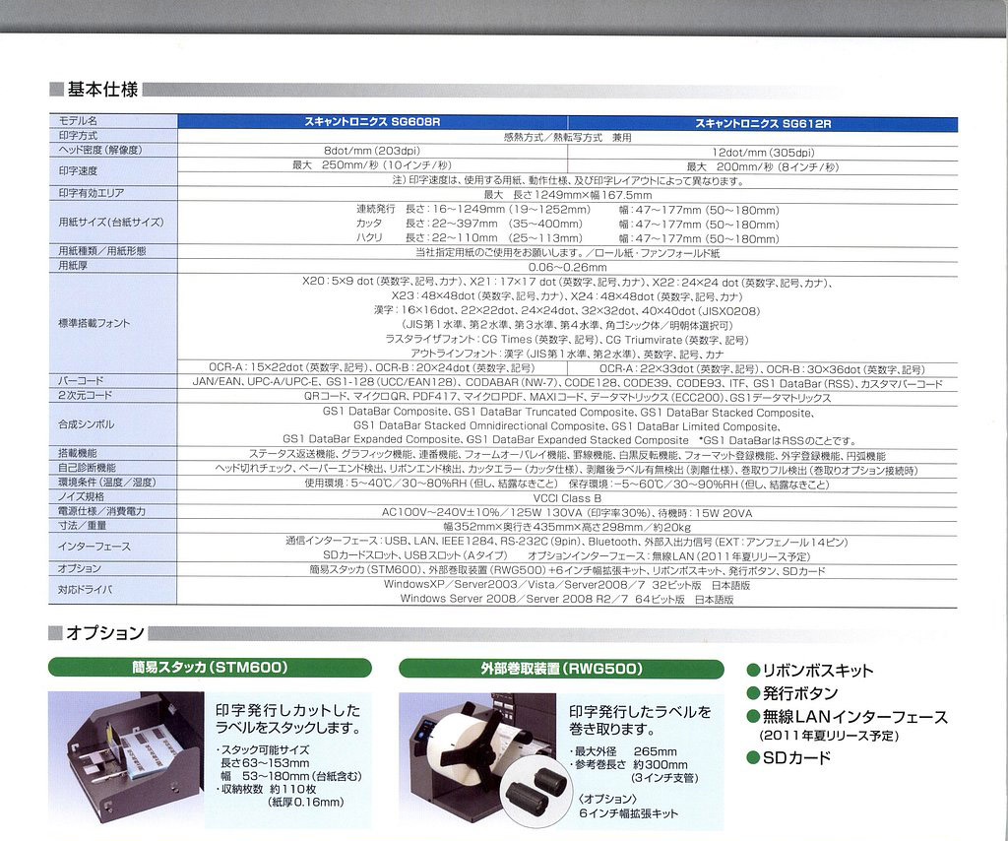The image size is (1008, 841).
Task: Click the バーコード row label
Action: click(x=81, y=381)
